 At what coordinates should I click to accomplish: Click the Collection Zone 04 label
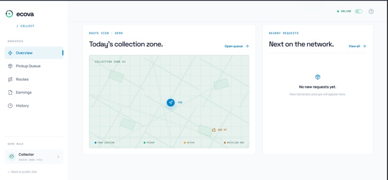110,62
